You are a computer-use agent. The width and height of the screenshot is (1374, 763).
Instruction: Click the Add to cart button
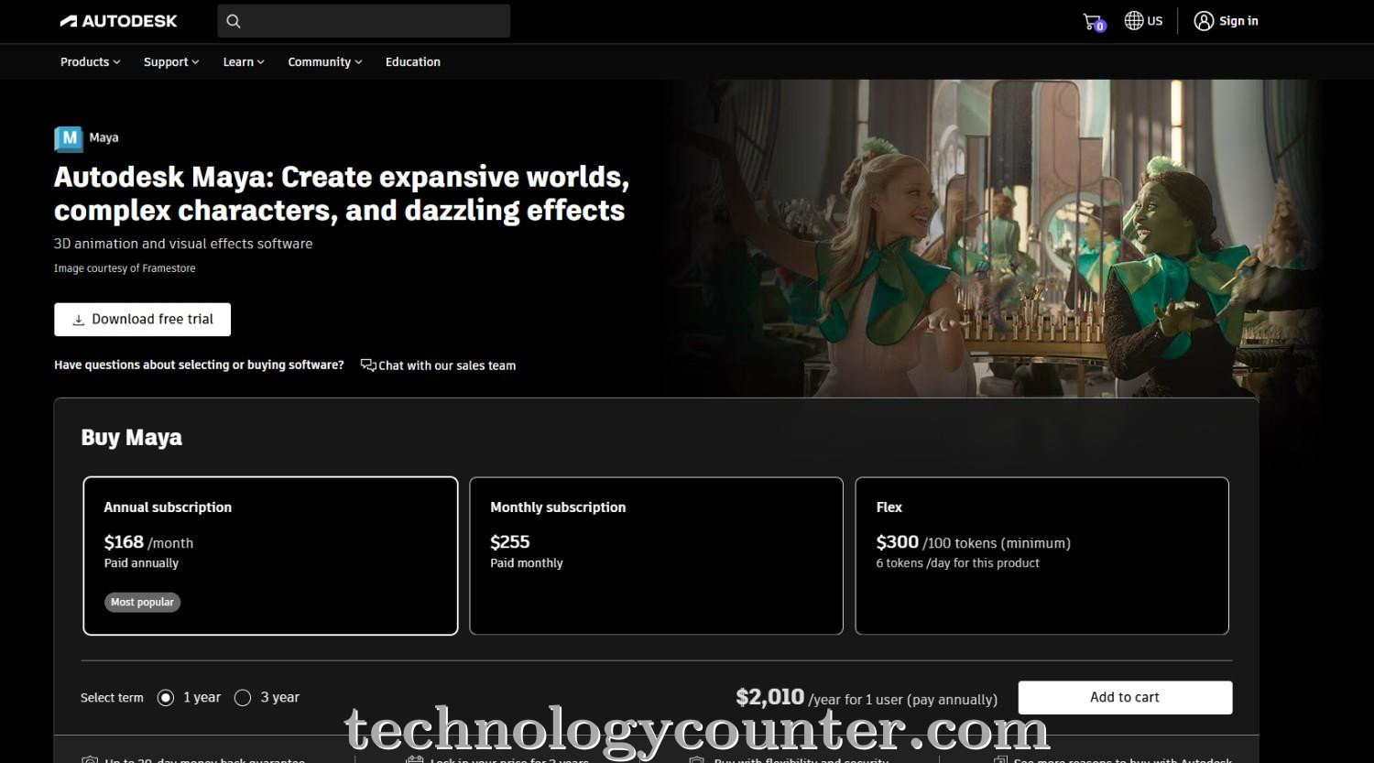(1124, 697)
